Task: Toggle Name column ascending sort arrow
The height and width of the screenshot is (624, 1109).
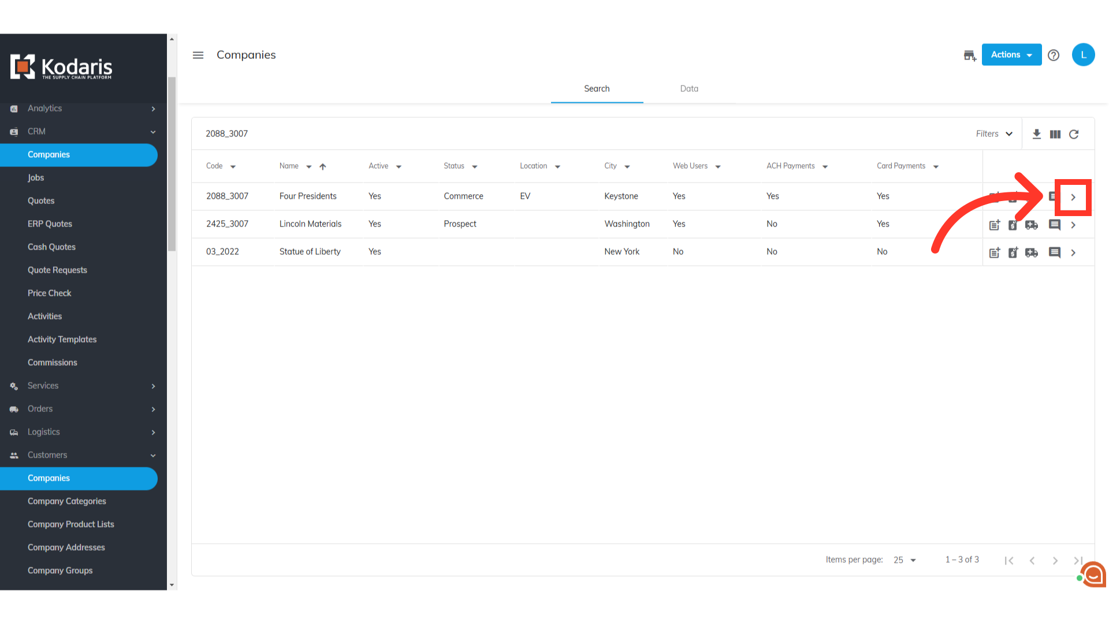Action: [x=323, y=166]
